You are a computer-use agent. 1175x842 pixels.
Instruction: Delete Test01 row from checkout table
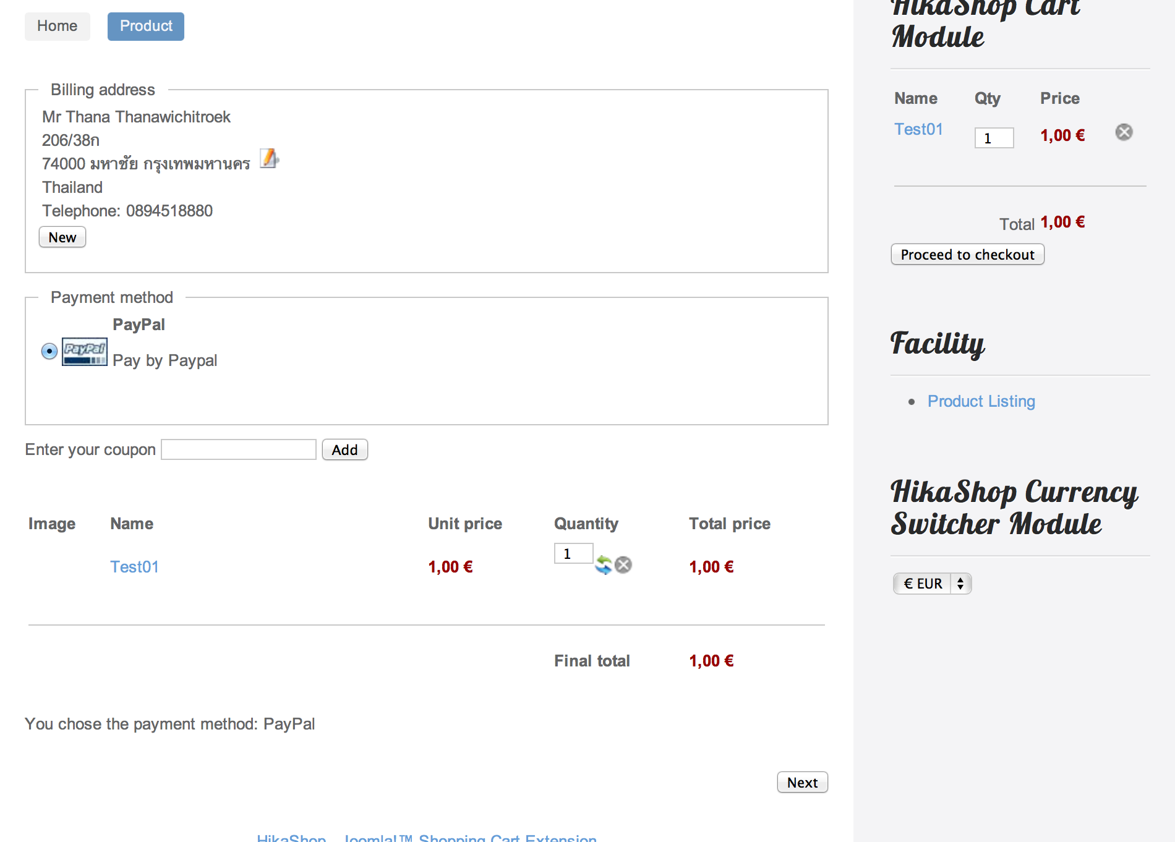(623, 565)
